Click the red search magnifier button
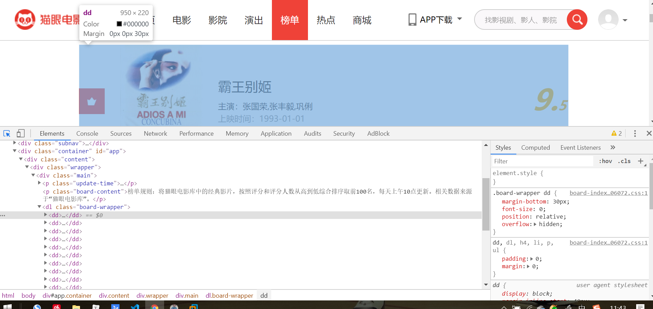The width and height of the screenshot is (653, 309). click(x=577, y=20)
